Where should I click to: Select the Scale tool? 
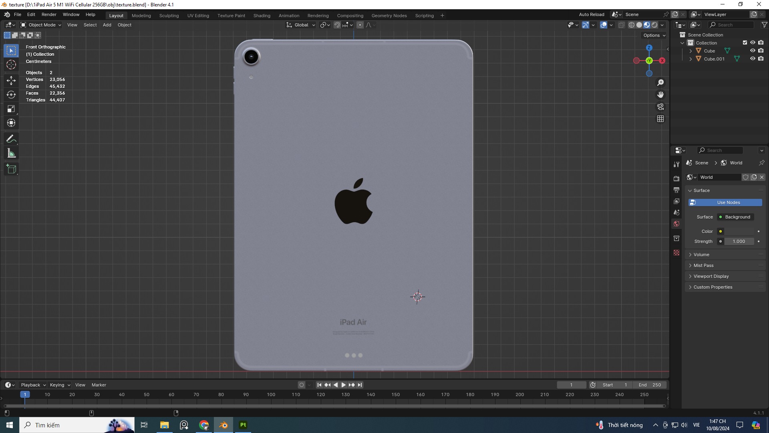pos(11,109)
